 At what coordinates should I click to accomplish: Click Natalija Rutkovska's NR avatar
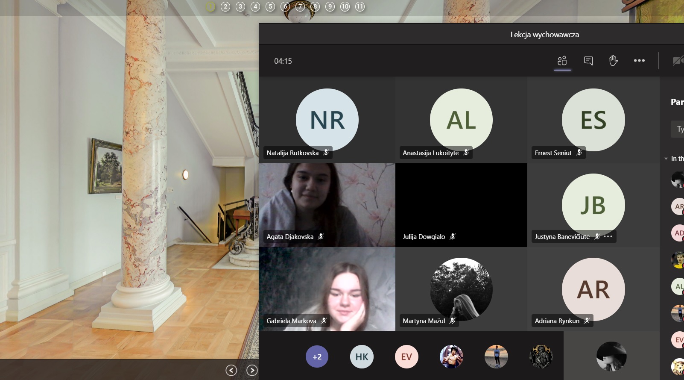tap(327, 120)
